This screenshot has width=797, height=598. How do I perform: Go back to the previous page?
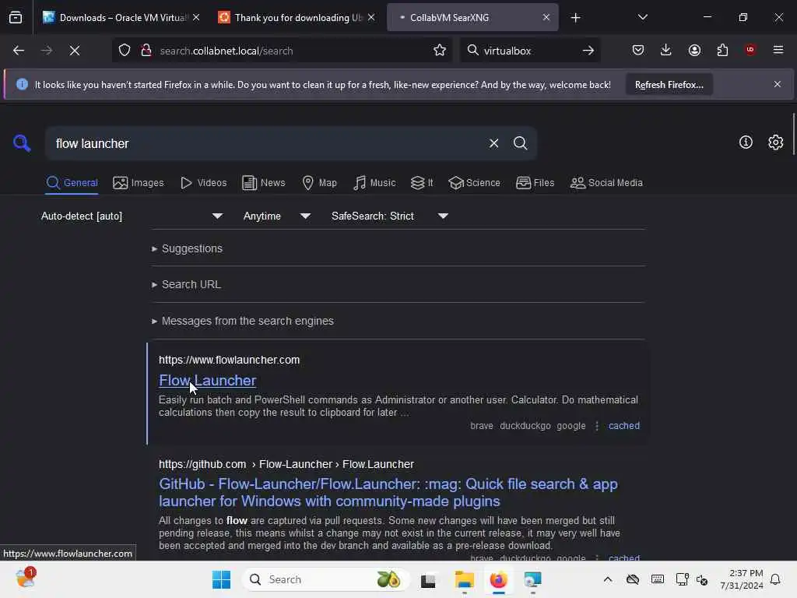tap(19, 51)
